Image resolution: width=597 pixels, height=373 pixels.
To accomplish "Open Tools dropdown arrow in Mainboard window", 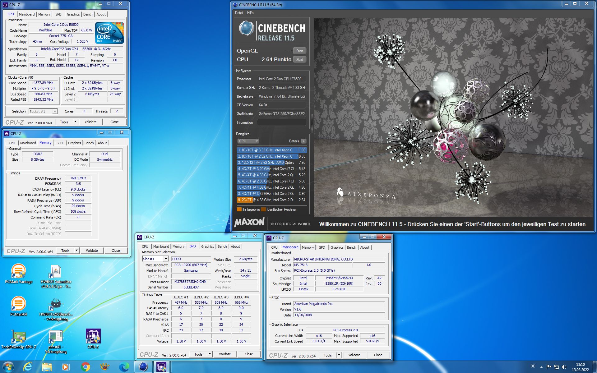I will click(x=339, y=355).
